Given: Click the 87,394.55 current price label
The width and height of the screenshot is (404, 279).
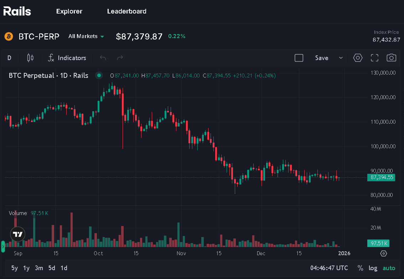Looking at the screenshot, I should pyautogui.click(x=381, y=177).
